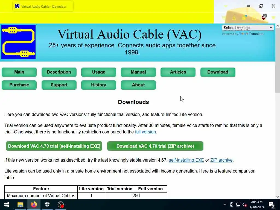
Task: Navigate to Articles
Action: pyautogui.click(x=178, y=72)
